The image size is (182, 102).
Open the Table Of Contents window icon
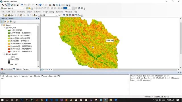(x=64, y=15)
